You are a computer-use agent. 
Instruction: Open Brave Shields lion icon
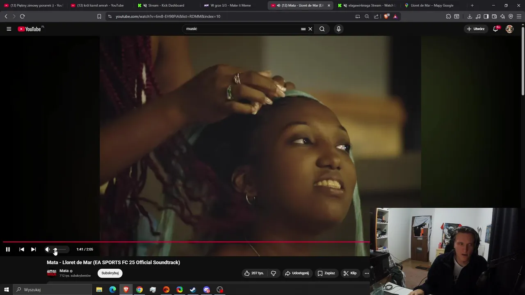coord(386,16)
